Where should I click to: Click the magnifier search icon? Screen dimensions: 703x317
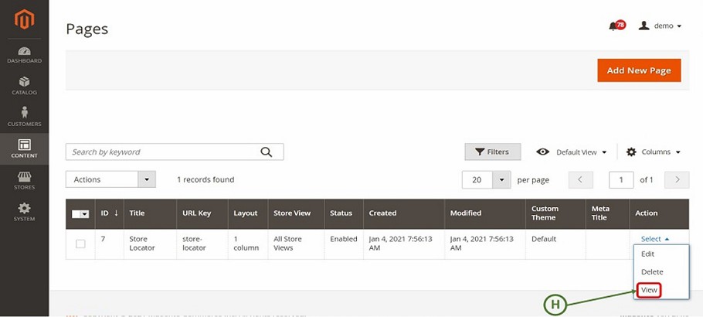(x=267, y=152)
